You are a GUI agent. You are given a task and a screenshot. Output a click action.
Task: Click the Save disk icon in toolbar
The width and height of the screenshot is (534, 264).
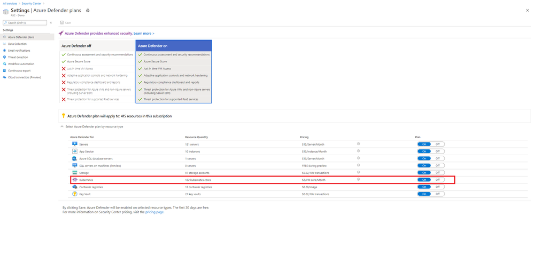tap(61, 23)
